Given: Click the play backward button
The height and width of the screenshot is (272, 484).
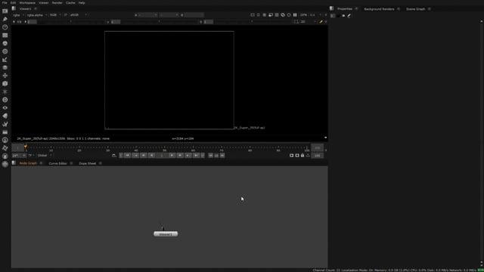Looking at the screenshot, I should pos(151,156).
